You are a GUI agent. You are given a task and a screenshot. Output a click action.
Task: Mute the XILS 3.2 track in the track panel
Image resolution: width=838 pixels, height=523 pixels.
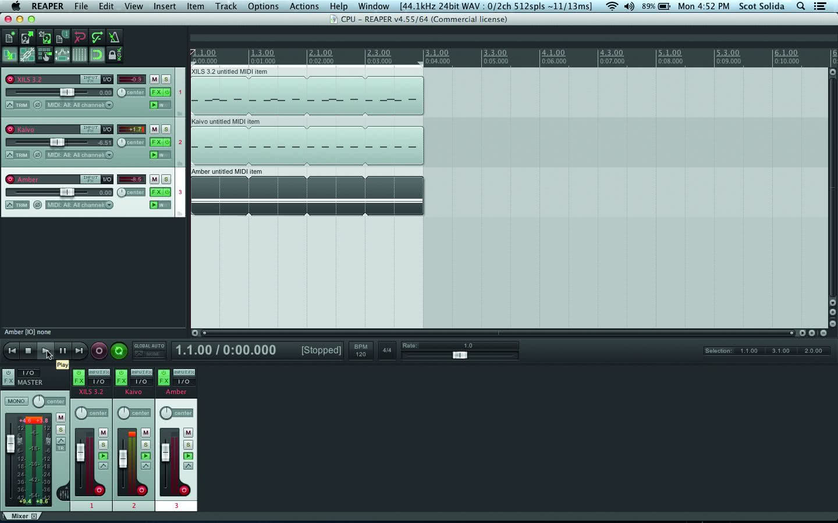154,80
